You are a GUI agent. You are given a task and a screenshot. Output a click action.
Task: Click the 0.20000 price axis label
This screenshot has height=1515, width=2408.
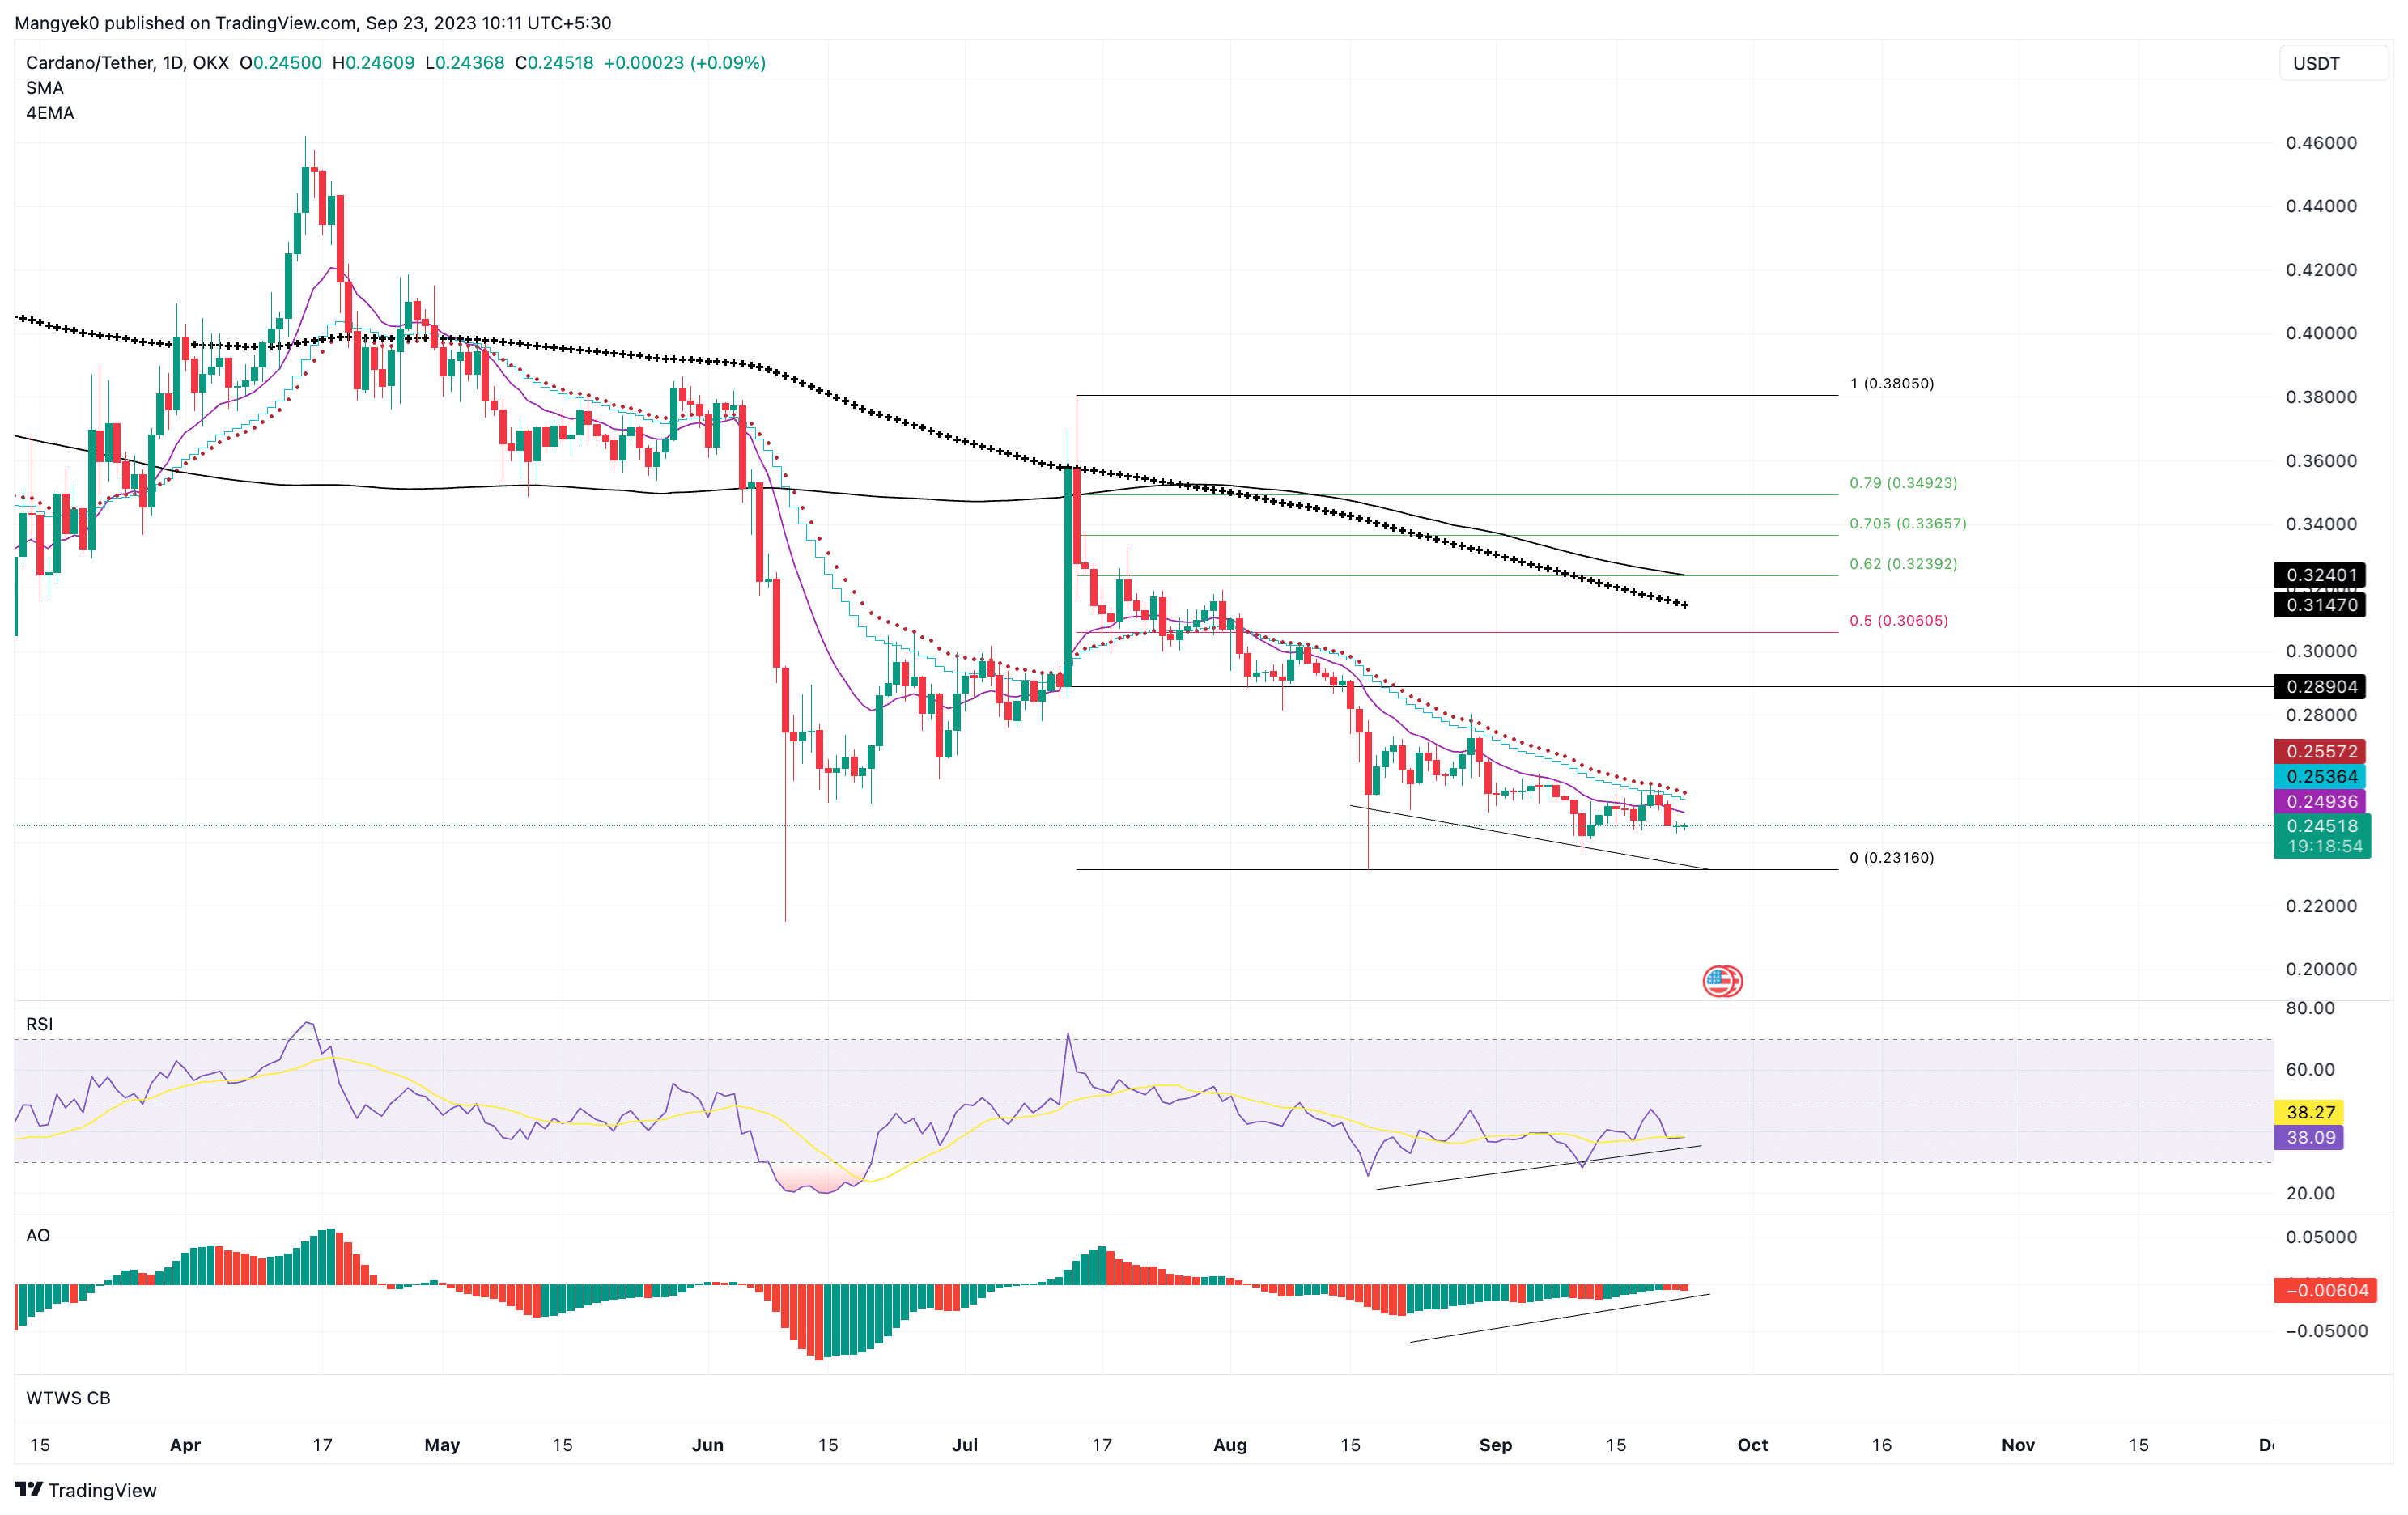(x=2321, y=969)
